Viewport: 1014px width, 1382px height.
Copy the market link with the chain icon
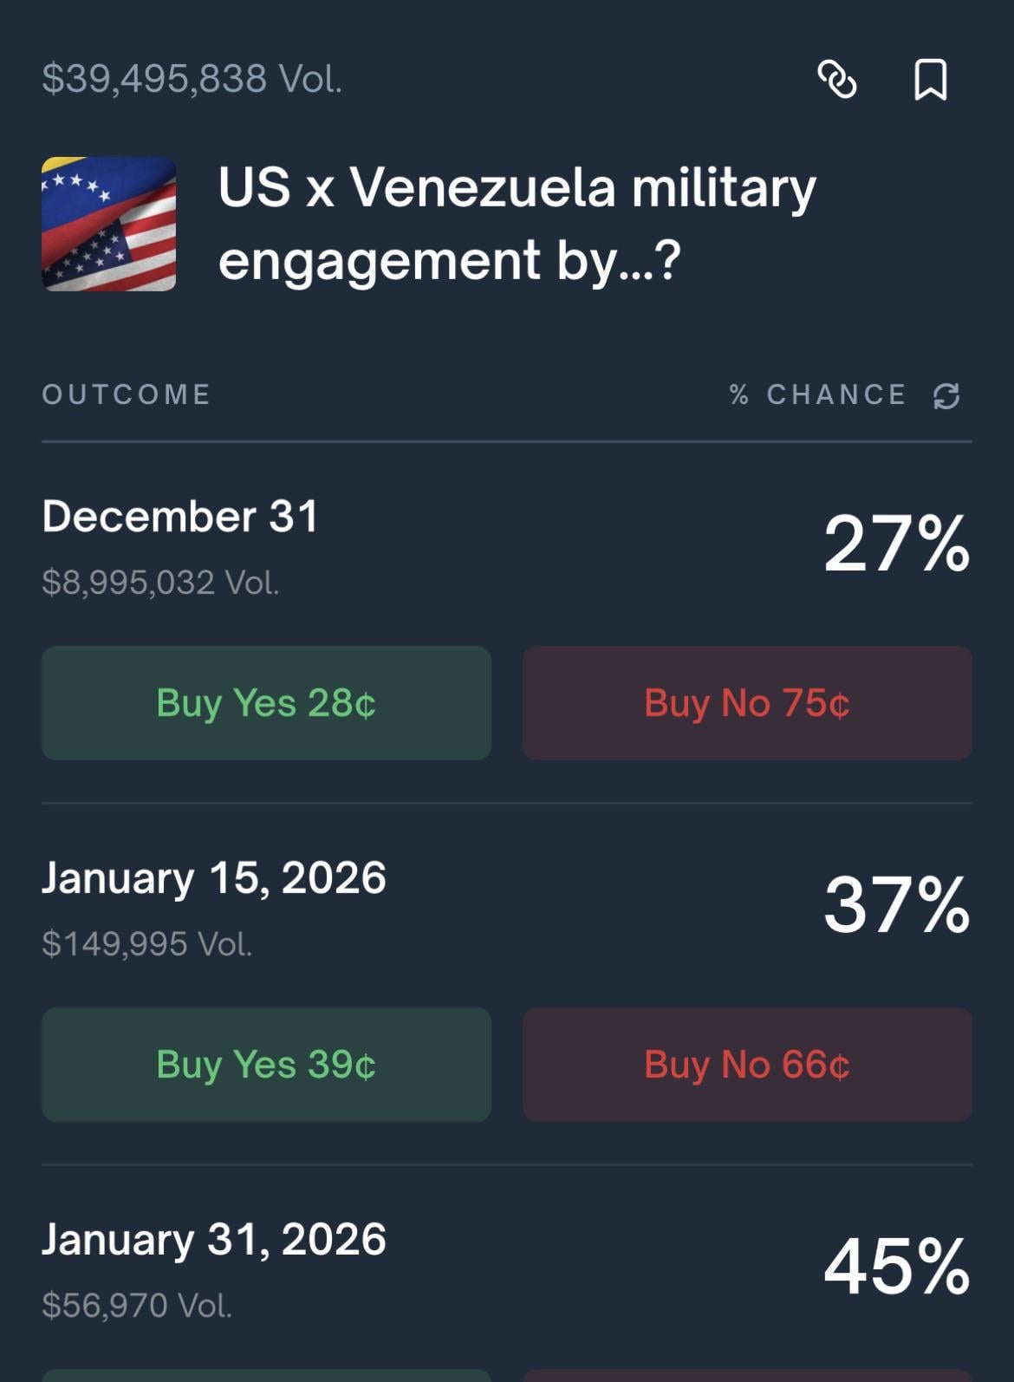(x=837, y=80)
